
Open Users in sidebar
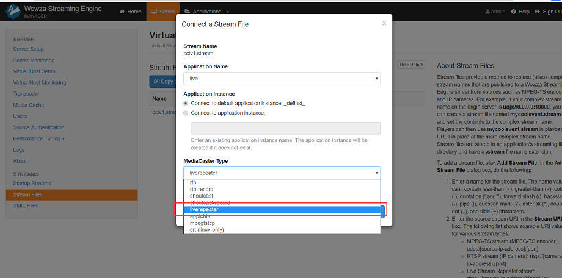[x=20, y=116]
